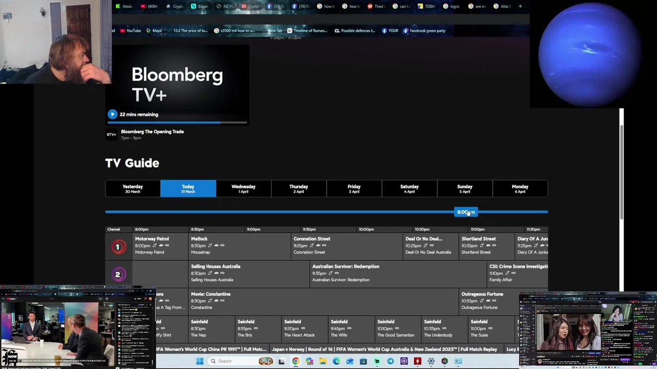Screen dimensions: 657x369
Task: Open Movie: Constantine programme
Action: click(323, 301)
